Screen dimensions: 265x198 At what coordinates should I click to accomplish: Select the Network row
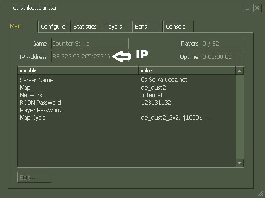pos(126,95)
